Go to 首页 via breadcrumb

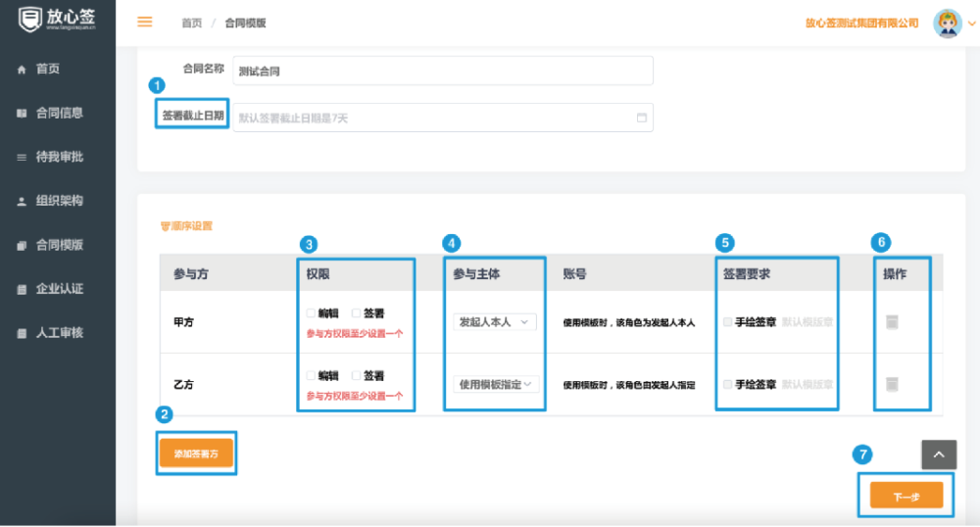[192, 24]
